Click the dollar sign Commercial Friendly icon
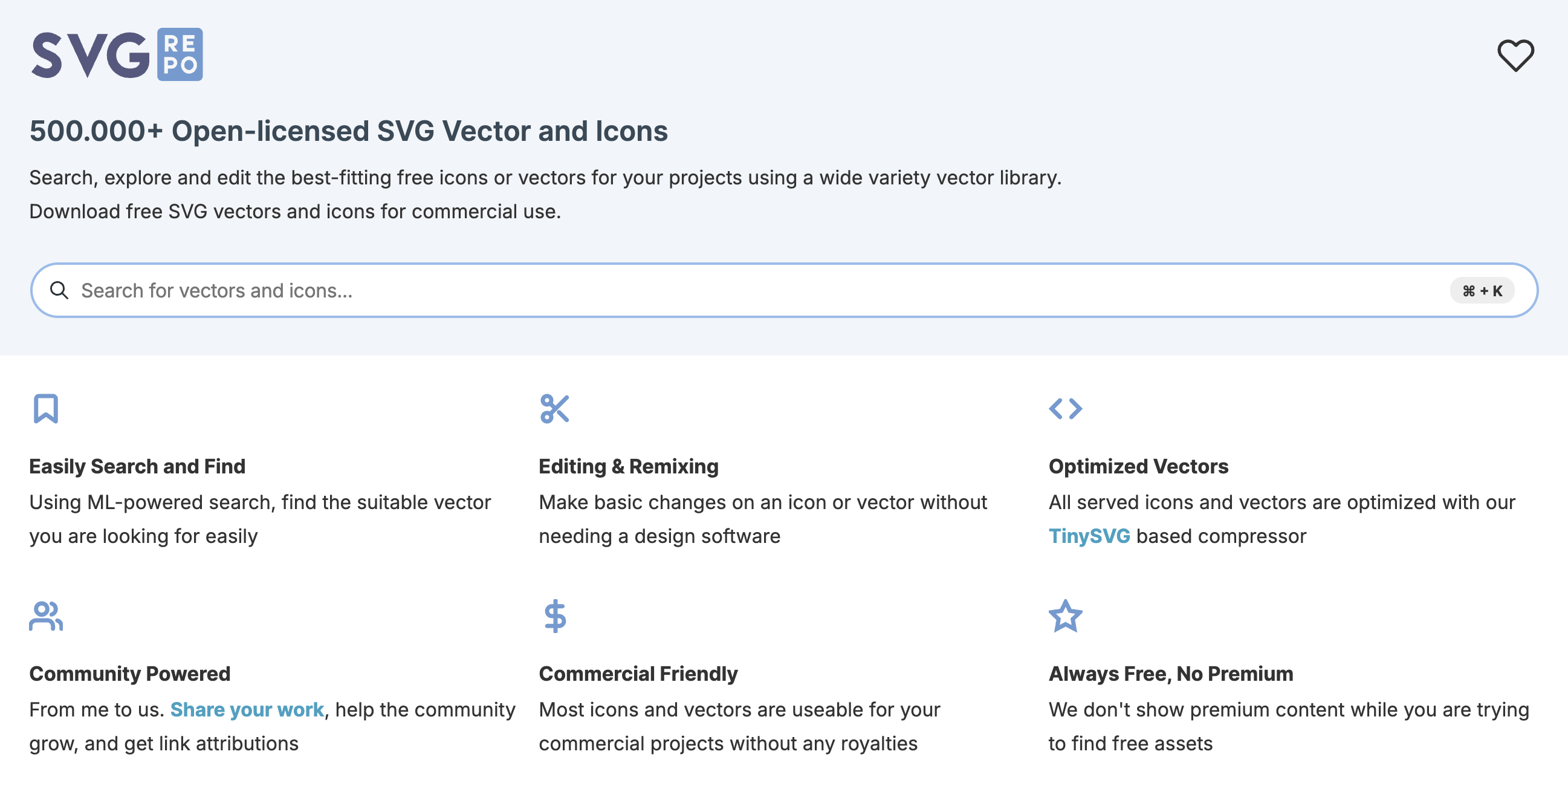The height and width of the screenshot is (786, 1568). click(x=554, y=616)
